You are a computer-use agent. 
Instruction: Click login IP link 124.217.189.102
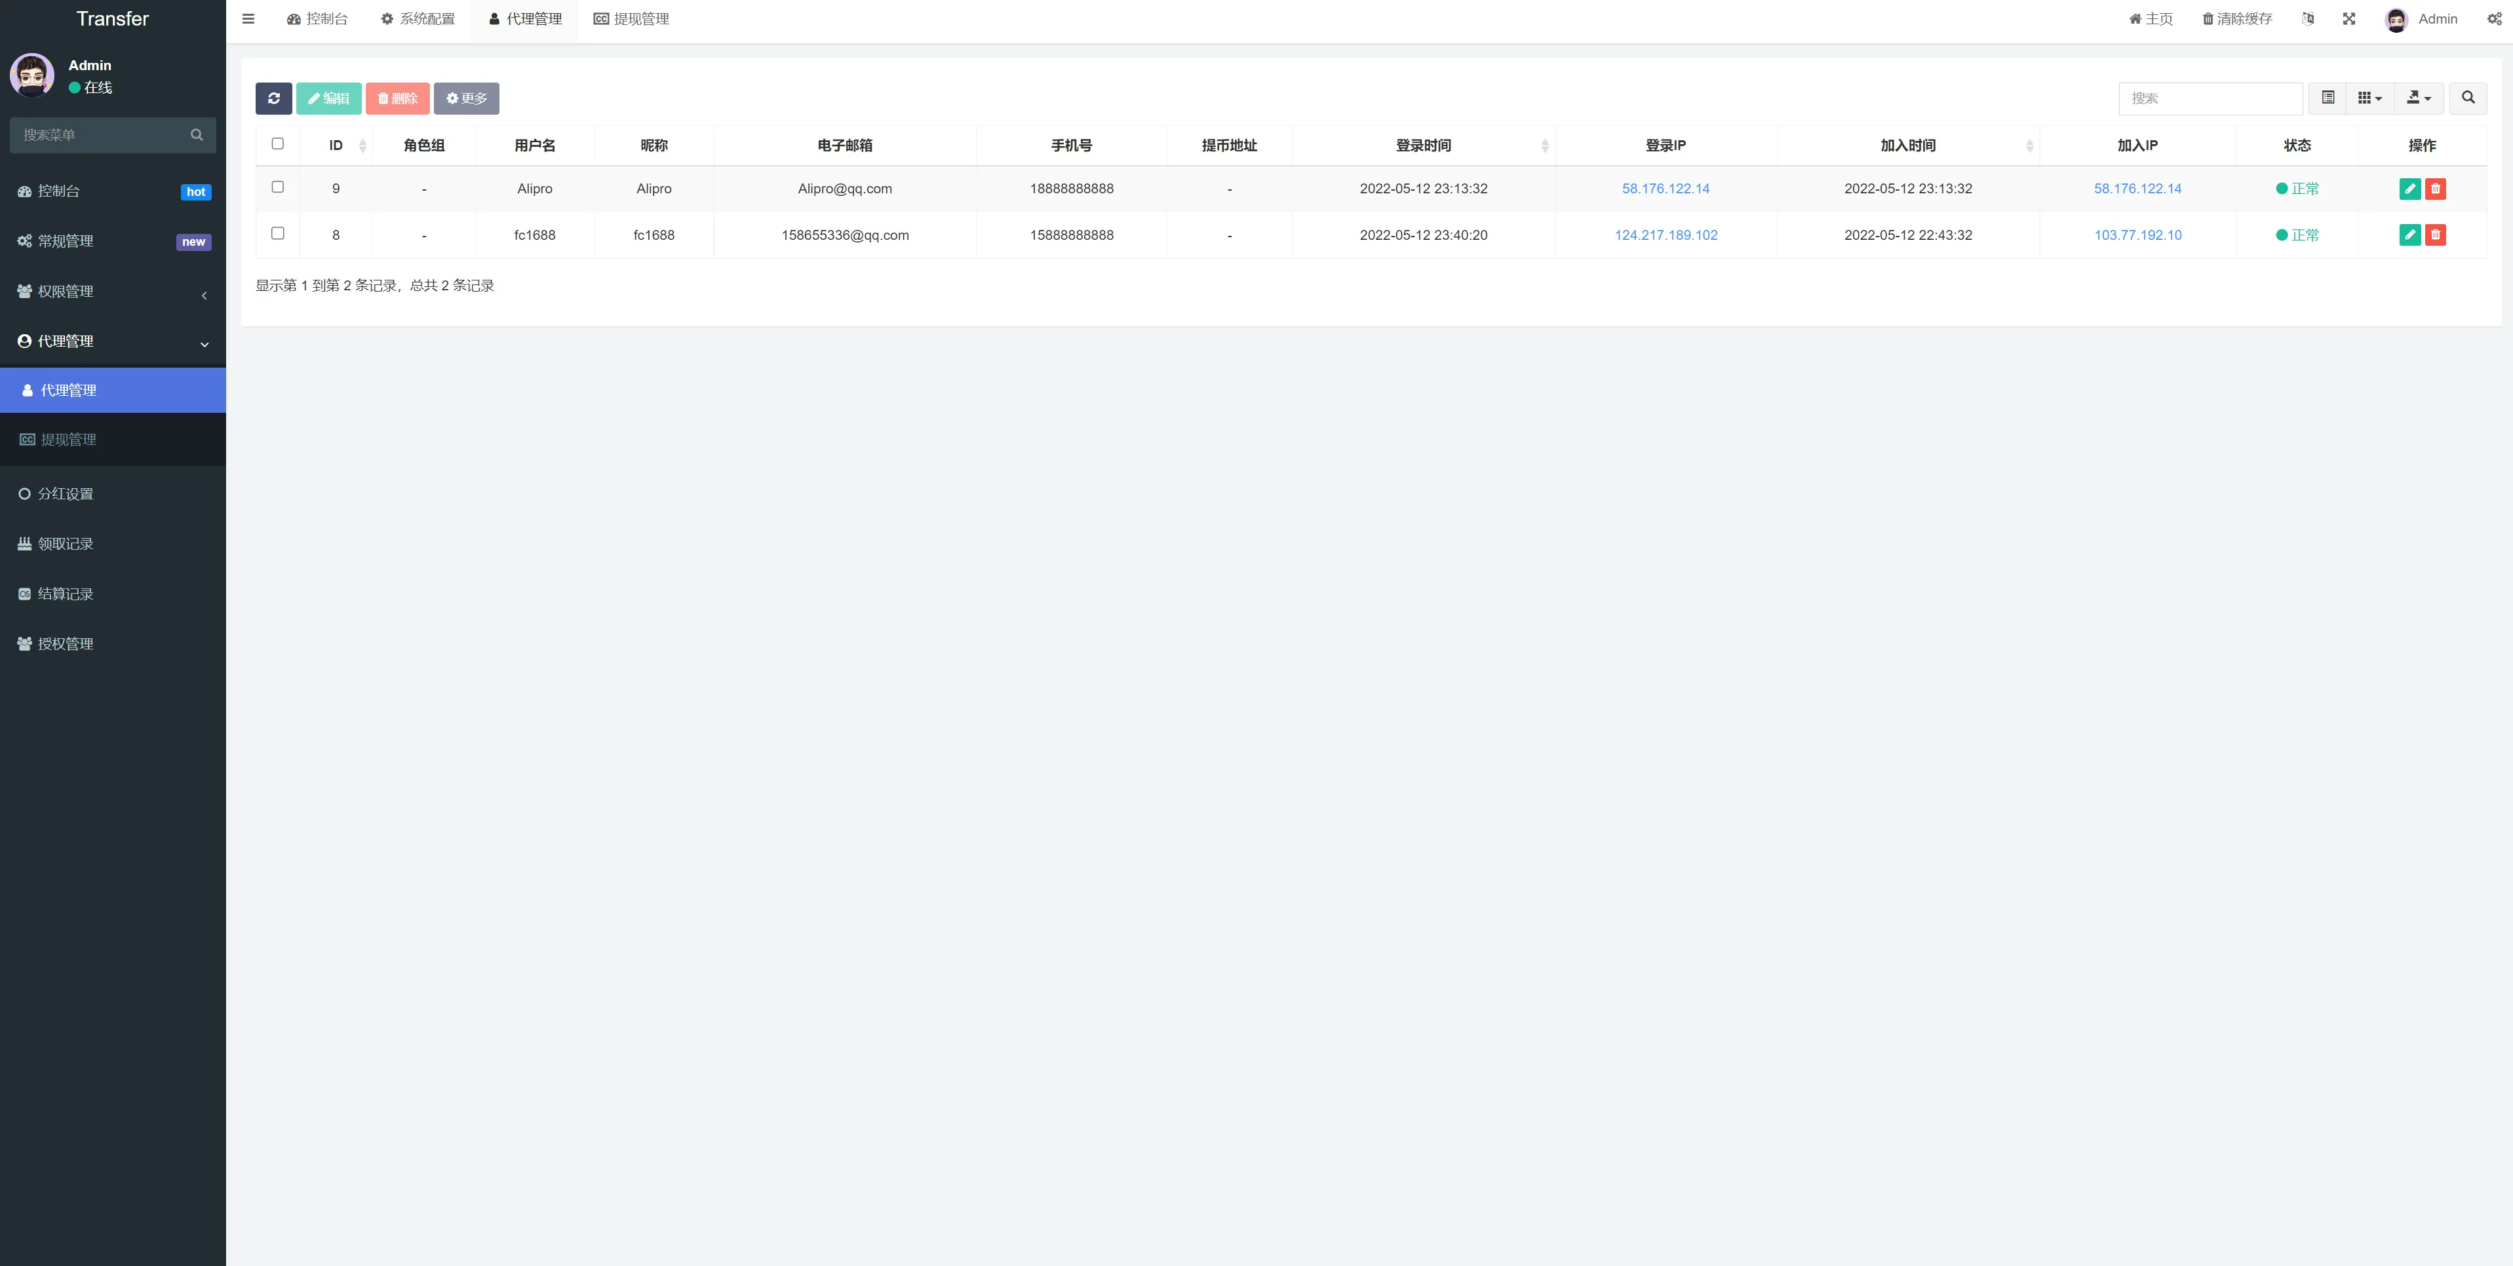tap(1666, 235)
